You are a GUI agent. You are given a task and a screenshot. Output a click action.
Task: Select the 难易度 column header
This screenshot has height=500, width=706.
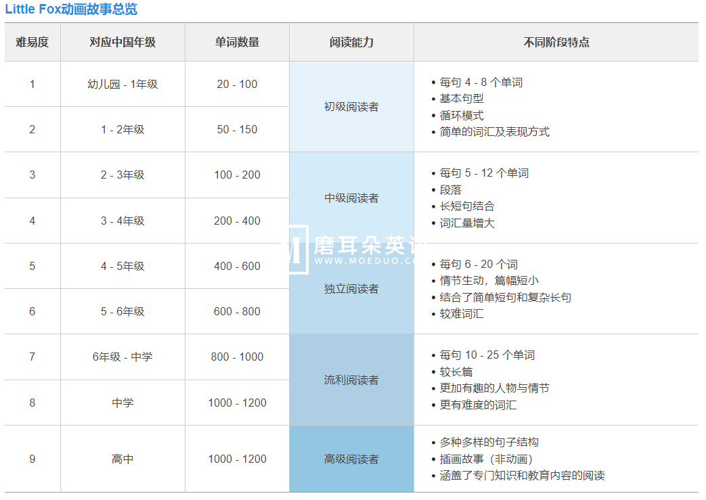tap(32, 42)
